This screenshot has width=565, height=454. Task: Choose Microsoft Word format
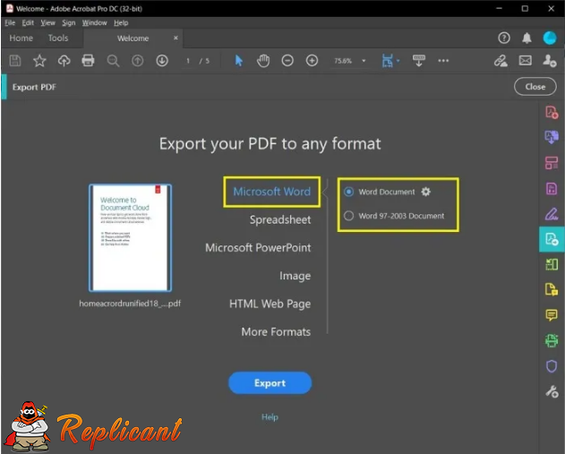coord(271,192)
